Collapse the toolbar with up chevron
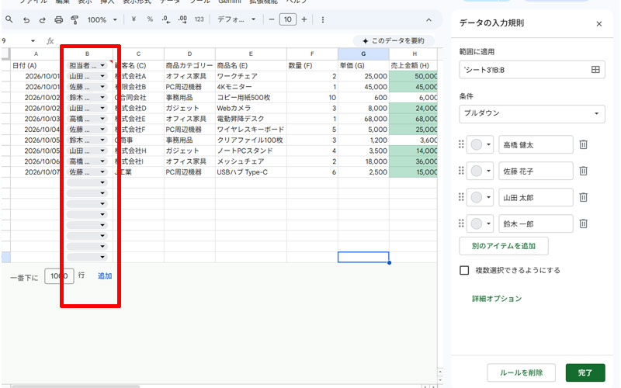The image size is (621, 388). coord(429,20)
